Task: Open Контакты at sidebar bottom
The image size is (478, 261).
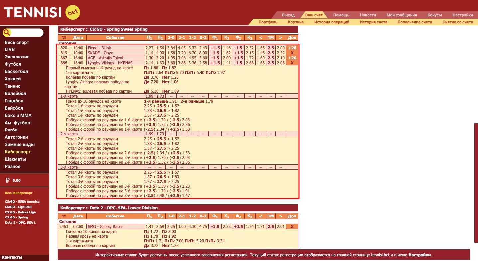Action: click(12, 257)
